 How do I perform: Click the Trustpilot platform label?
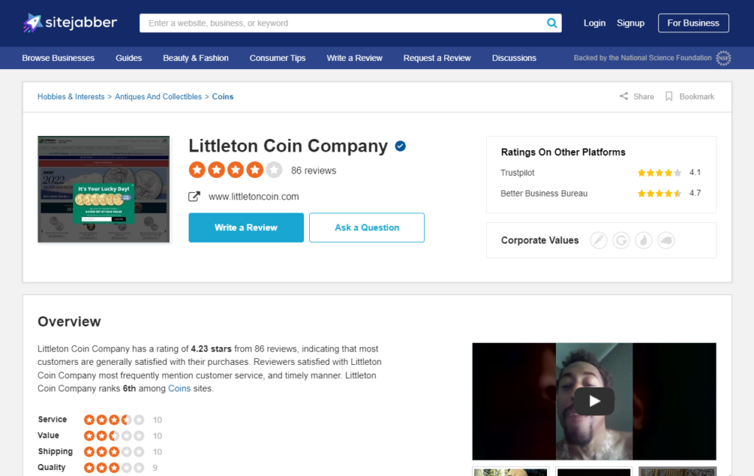[x=518, y=173]
